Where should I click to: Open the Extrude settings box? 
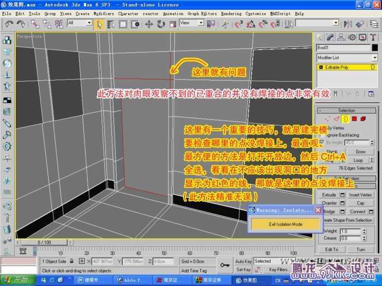(x=343, y=195)
